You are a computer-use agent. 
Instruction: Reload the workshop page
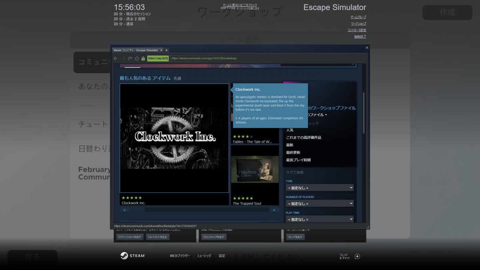coord(130,58)
